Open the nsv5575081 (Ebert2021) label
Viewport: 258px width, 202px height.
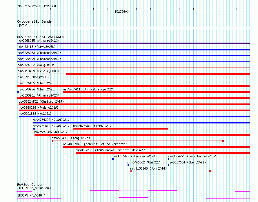pyautogui.click(x=92, y=126)
